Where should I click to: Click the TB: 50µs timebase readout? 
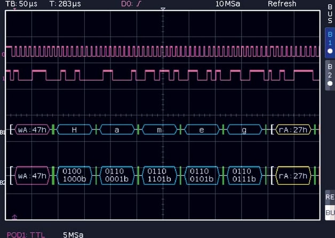tap(21, 4)
